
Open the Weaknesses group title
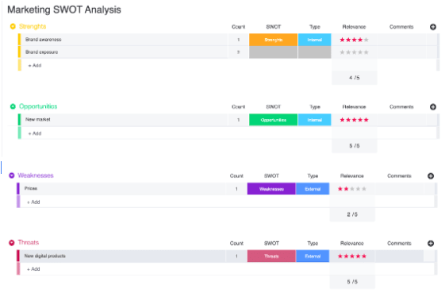(x=36, y=175)
